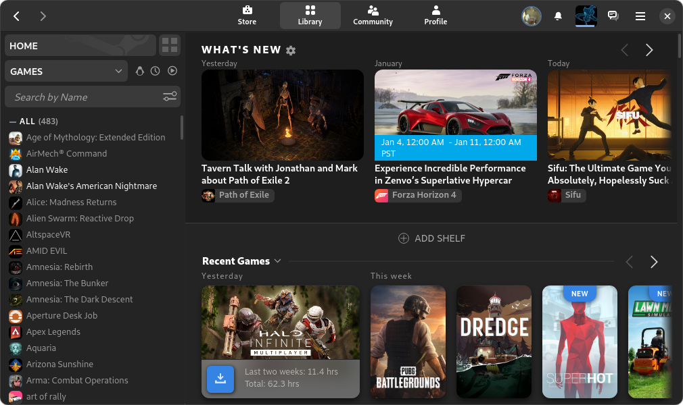Toggle Linux games filter penguin icon
Screen dimensions: 683x405
tap(139, 71)
